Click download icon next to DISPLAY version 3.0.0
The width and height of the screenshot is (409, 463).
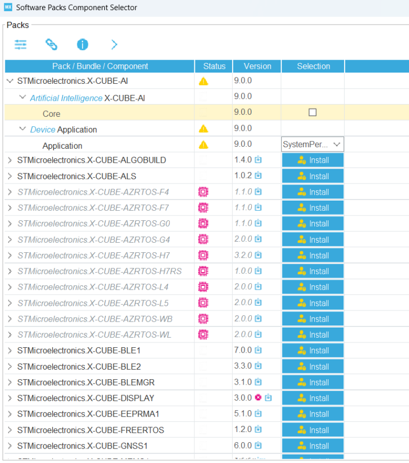point(268,397)
